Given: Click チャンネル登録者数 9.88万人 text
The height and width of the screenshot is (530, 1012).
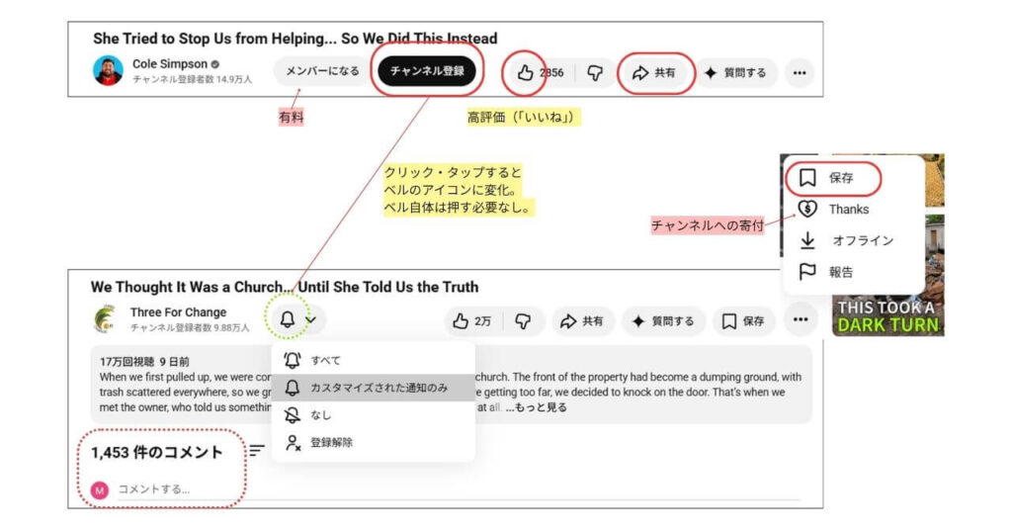Looking at the screenshot, I should 190,328.
